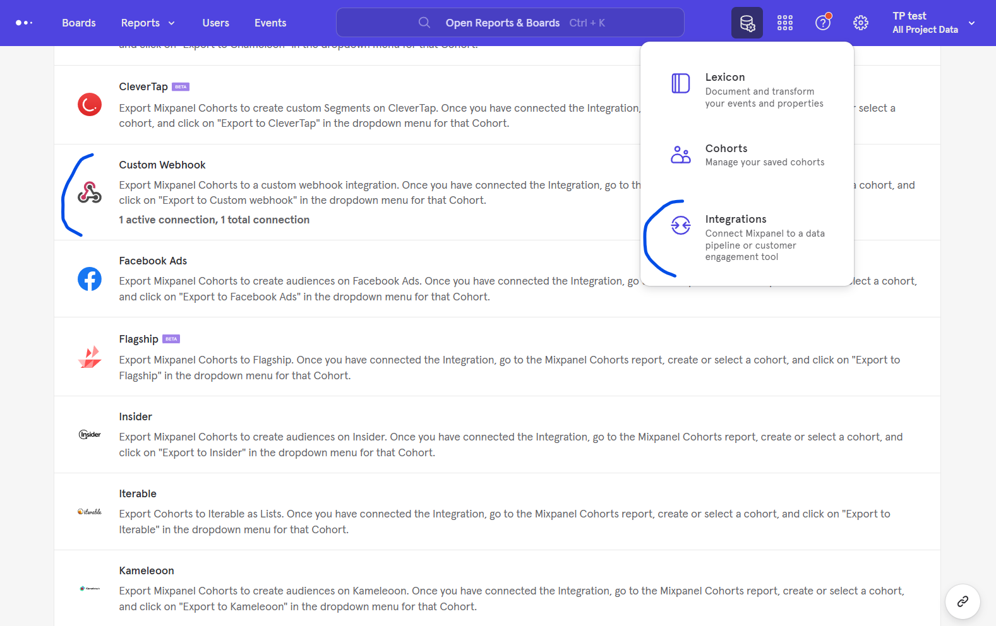Open the Facebook Ads integration title

click(x=153, y=261)
